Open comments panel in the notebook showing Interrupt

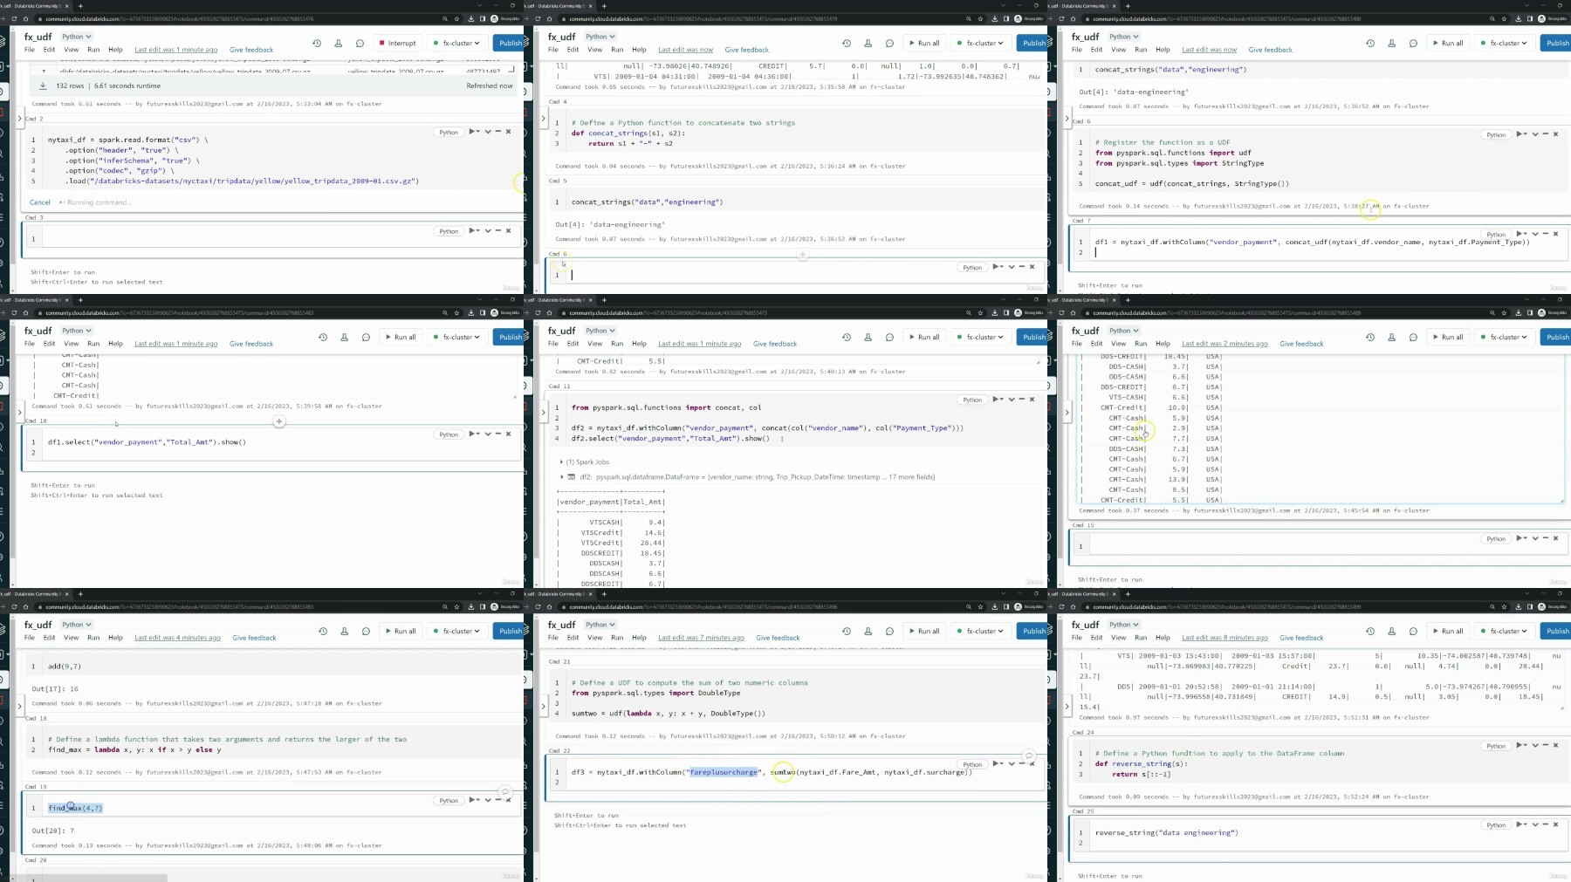pyautogui.click(x=360, y=43)
